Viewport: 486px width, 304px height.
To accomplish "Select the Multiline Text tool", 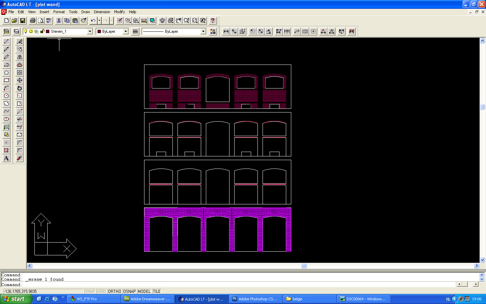I will [x=6, y=158].
